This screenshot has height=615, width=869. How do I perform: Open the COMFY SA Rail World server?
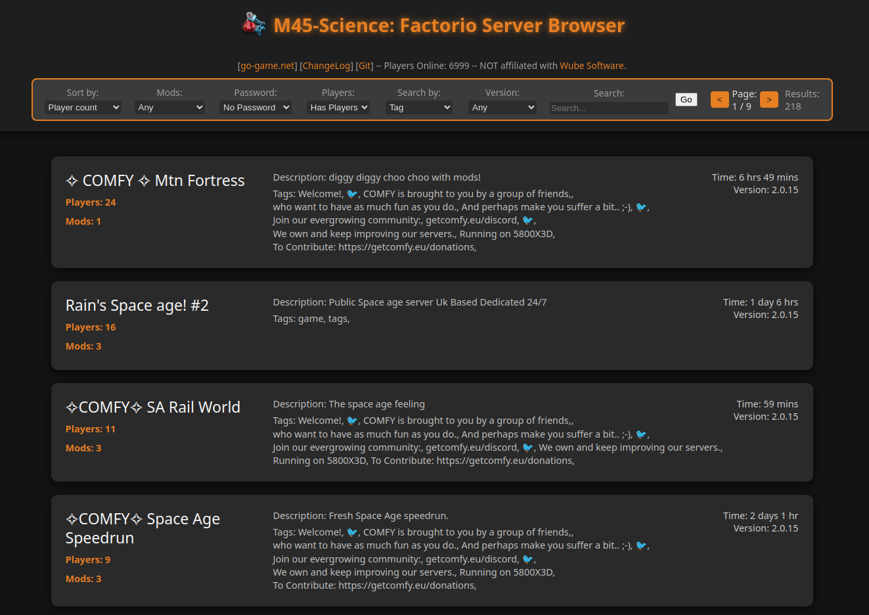[153, 407]
